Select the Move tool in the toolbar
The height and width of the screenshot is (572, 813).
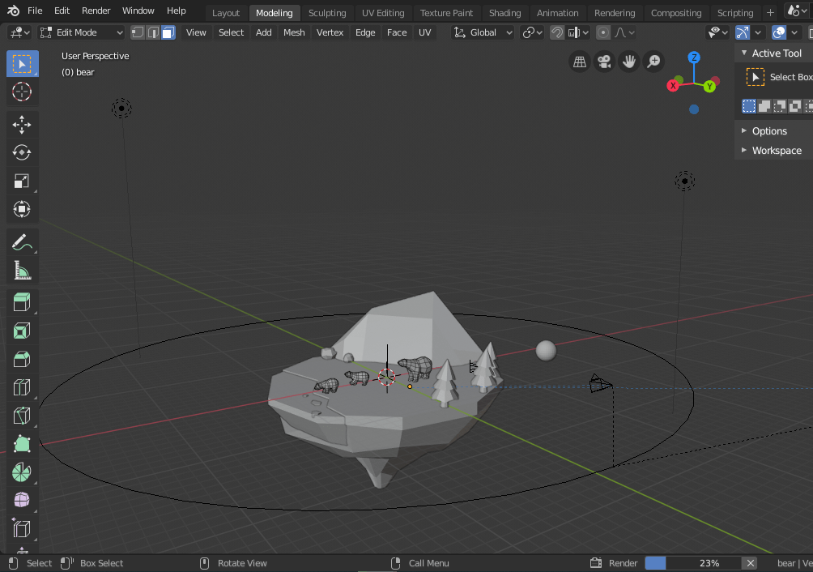coord(22,124)
